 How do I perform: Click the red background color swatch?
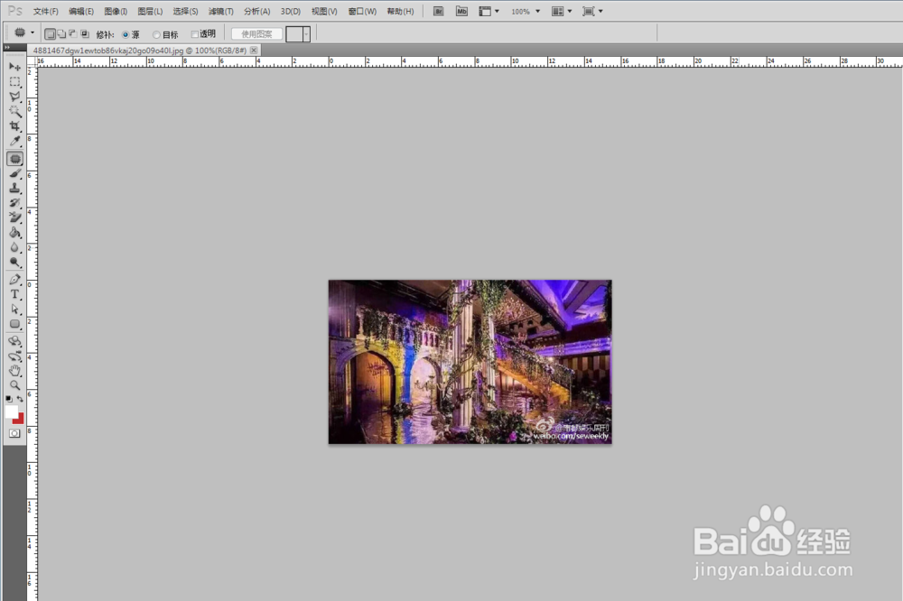coord(19,420)
